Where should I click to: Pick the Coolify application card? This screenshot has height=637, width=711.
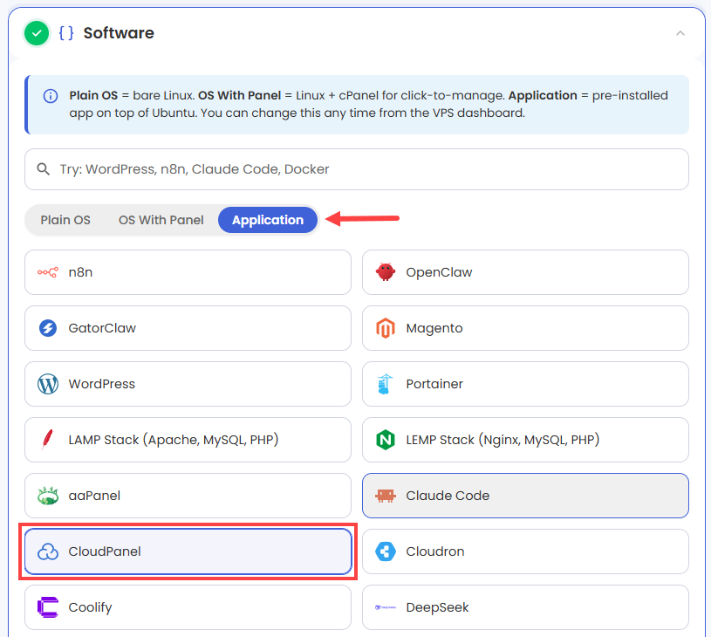coord(188,607)
